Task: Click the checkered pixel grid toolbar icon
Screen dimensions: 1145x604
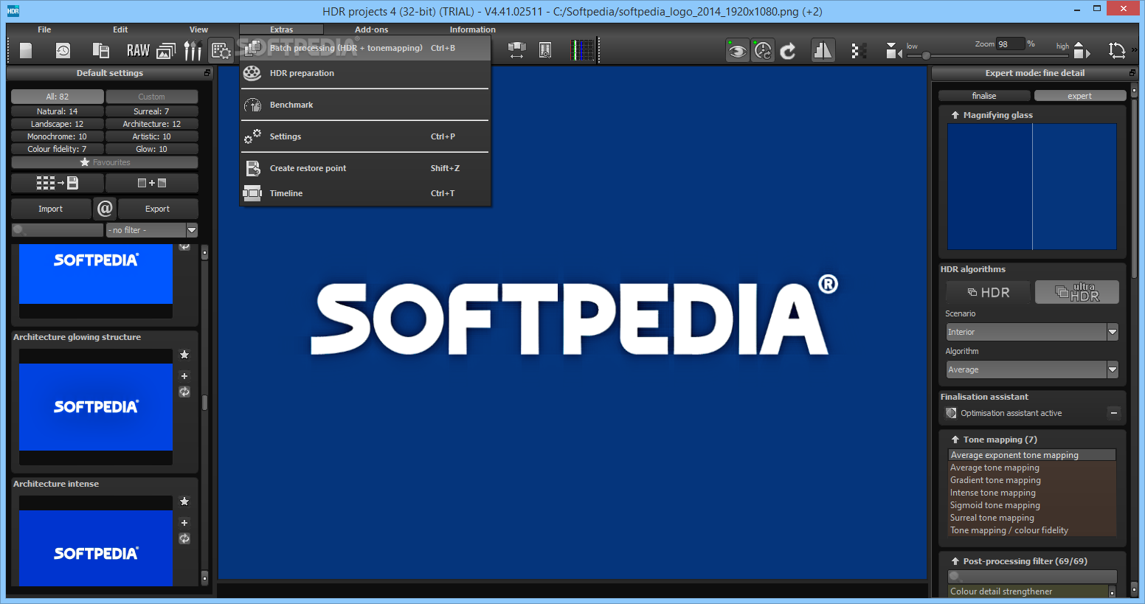Action: (x=858, y=50)
